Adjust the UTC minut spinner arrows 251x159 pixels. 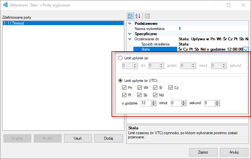(x=184, y=103)
